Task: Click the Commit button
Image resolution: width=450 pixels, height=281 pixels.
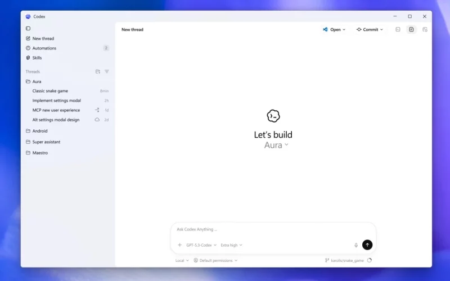Action: (370, 29)
